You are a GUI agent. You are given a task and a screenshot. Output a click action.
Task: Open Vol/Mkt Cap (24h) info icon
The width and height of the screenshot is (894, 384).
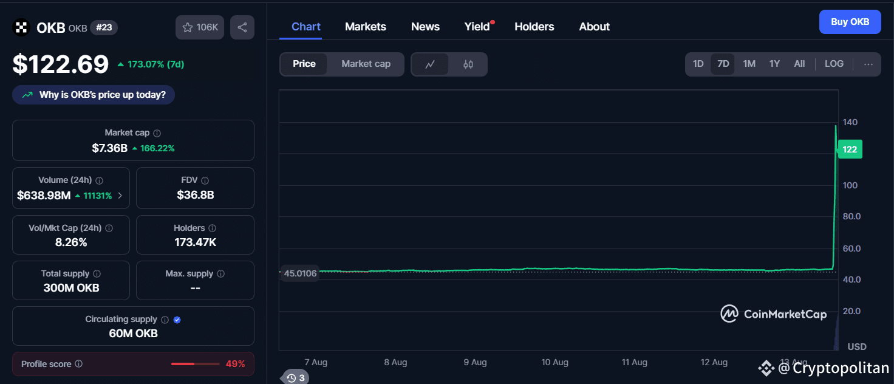click(x=109, y=228)
